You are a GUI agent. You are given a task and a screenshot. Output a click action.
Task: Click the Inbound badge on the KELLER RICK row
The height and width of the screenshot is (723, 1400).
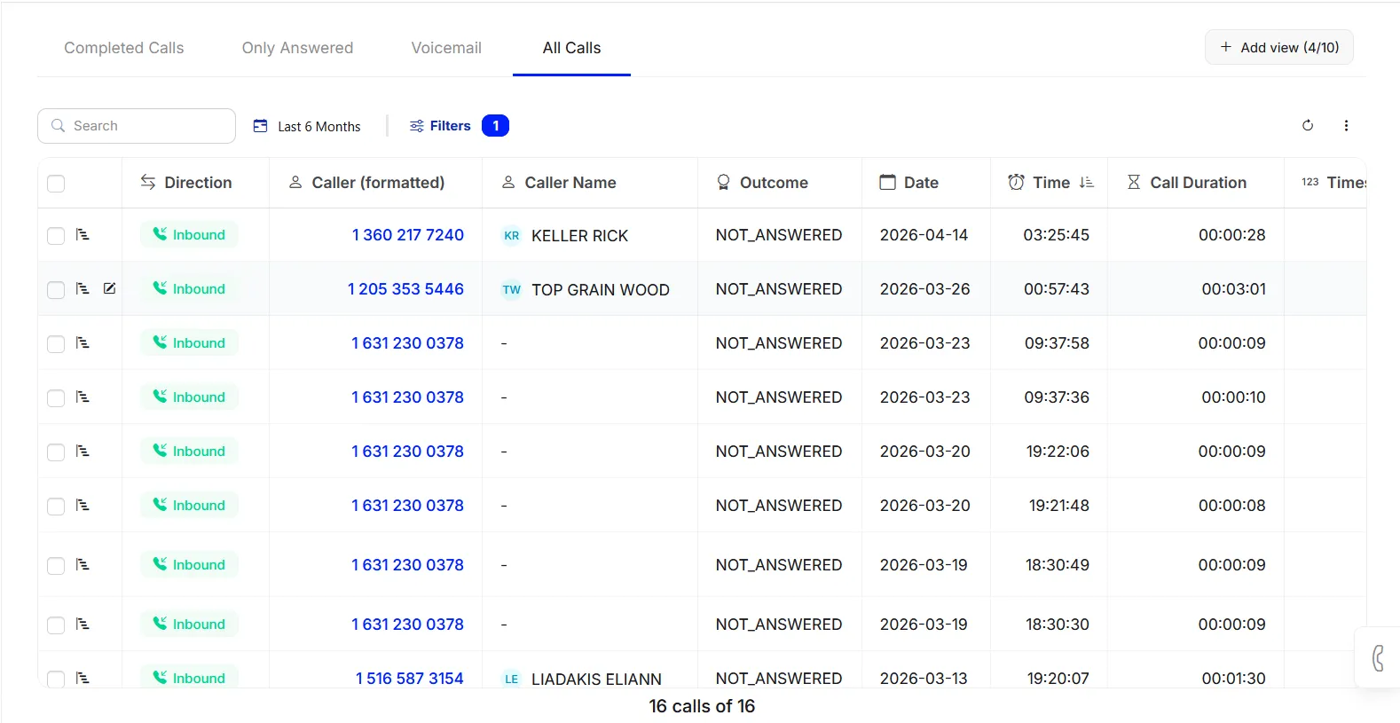tap(189, 234)
